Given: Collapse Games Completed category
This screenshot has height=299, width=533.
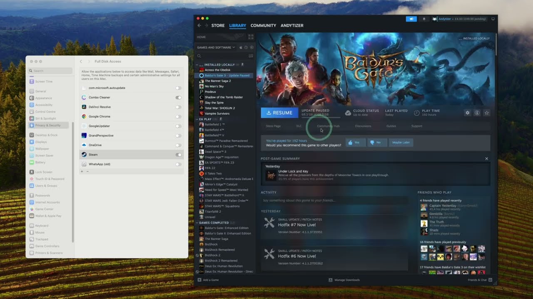Looking at the screenshot, I should tap(197, 223).
